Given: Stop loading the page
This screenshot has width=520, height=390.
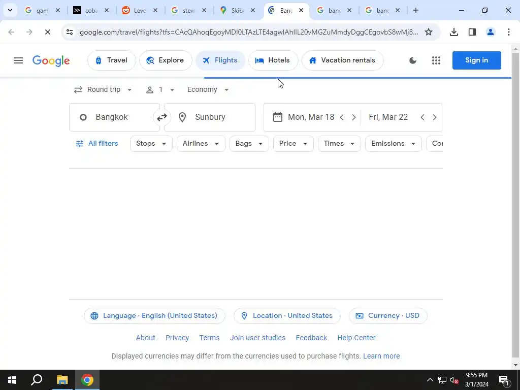Looking at the screenshot, I should tap(47, 32).
